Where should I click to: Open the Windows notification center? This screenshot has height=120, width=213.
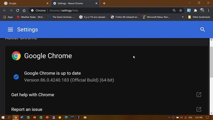pos(207,117)
